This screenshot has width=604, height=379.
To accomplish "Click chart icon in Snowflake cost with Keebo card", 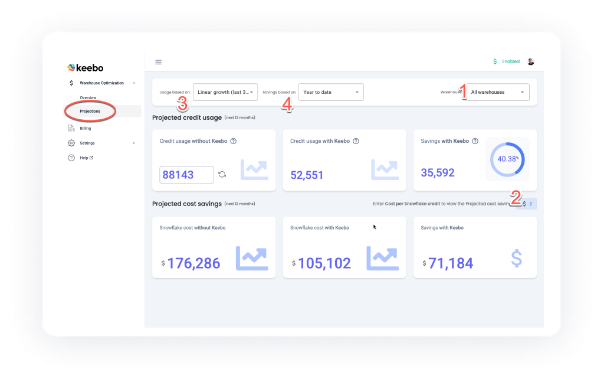I will [x=382, y=259].
